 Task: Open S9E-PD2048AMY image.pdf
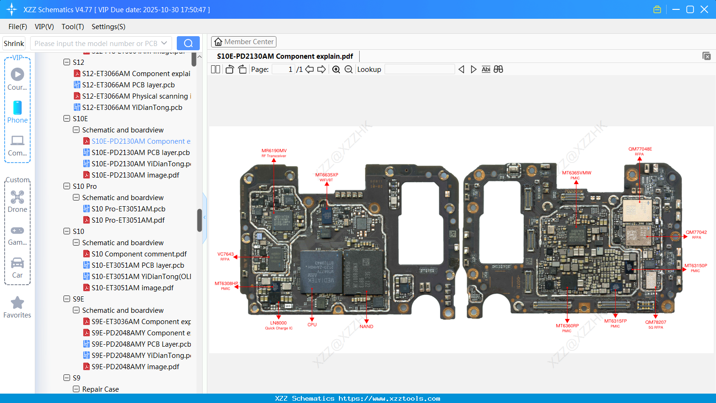pyautogui.click(x=135, y=366)
